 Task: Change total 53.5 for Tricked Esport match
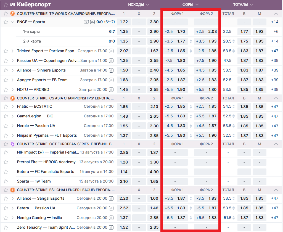click(x=234, y=51)
